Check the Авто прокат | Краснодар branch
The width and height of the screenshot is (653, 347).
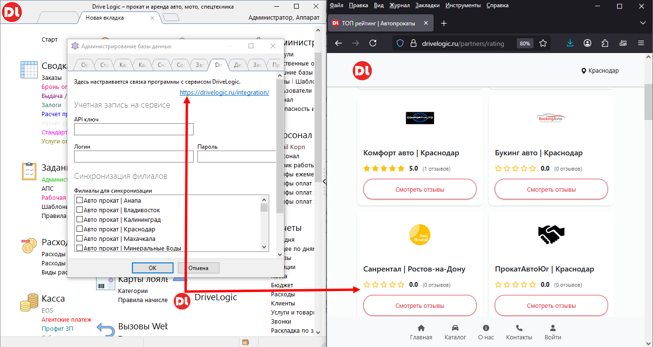click(80, 229)
